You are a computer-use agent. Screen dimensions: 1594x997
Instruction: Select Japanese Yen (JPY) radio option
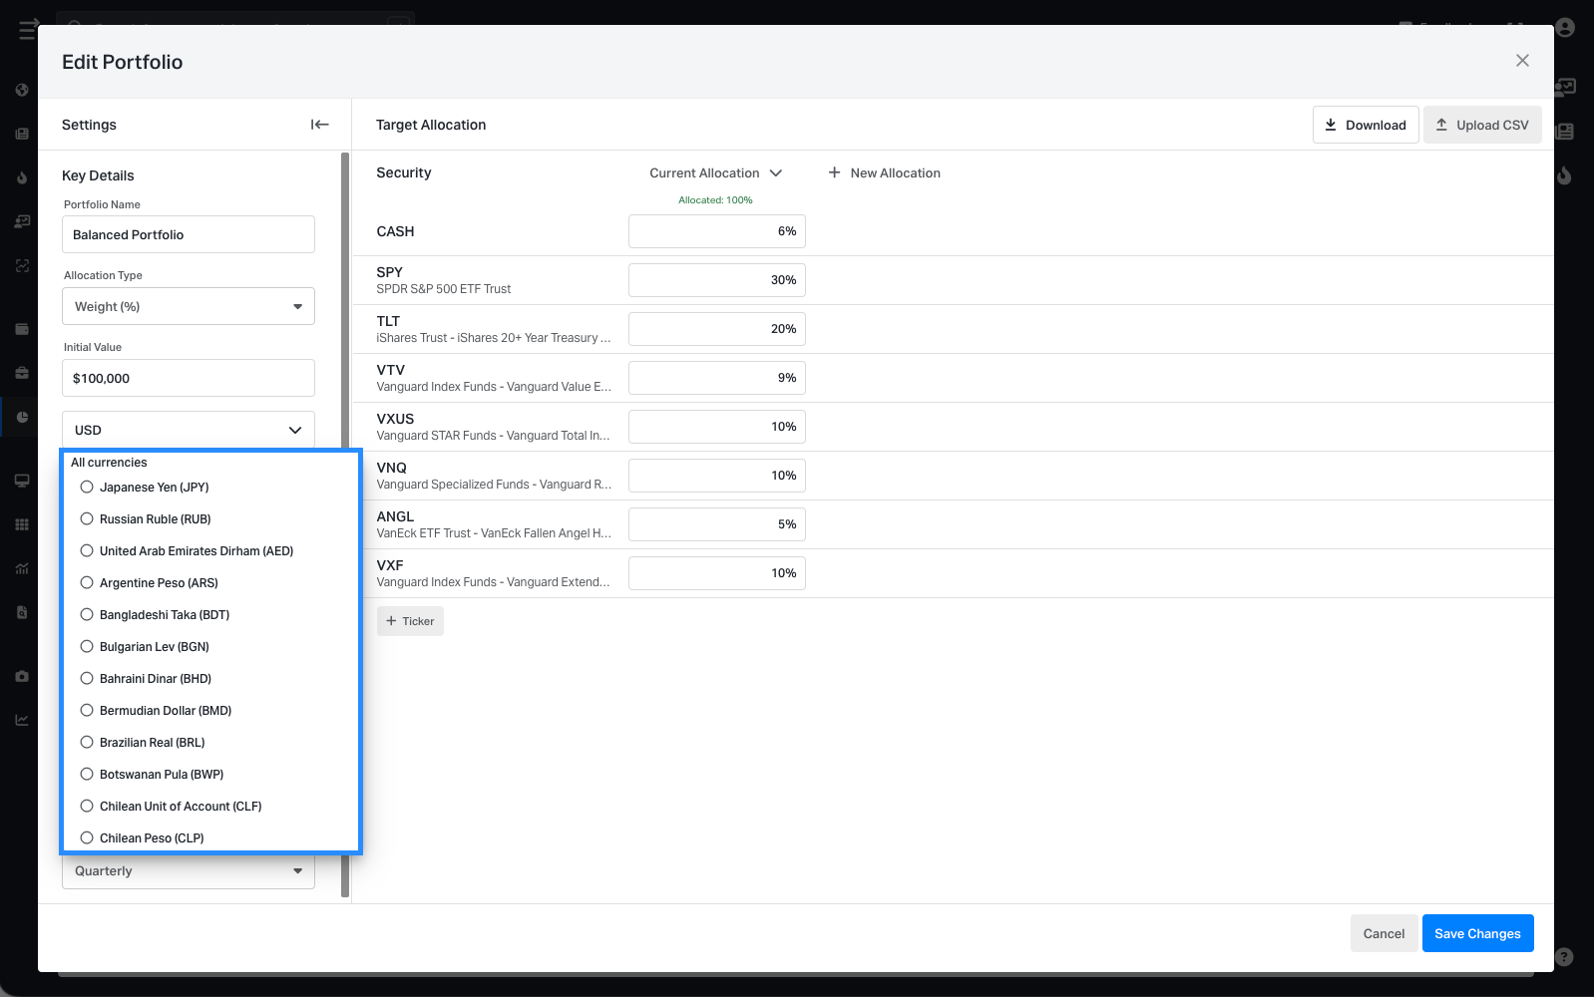point(87,488)
